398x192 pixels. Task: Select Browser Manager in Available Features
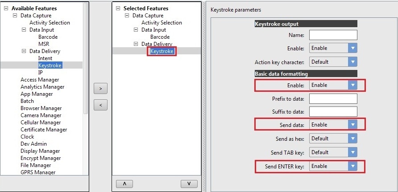tap(41, 108)
